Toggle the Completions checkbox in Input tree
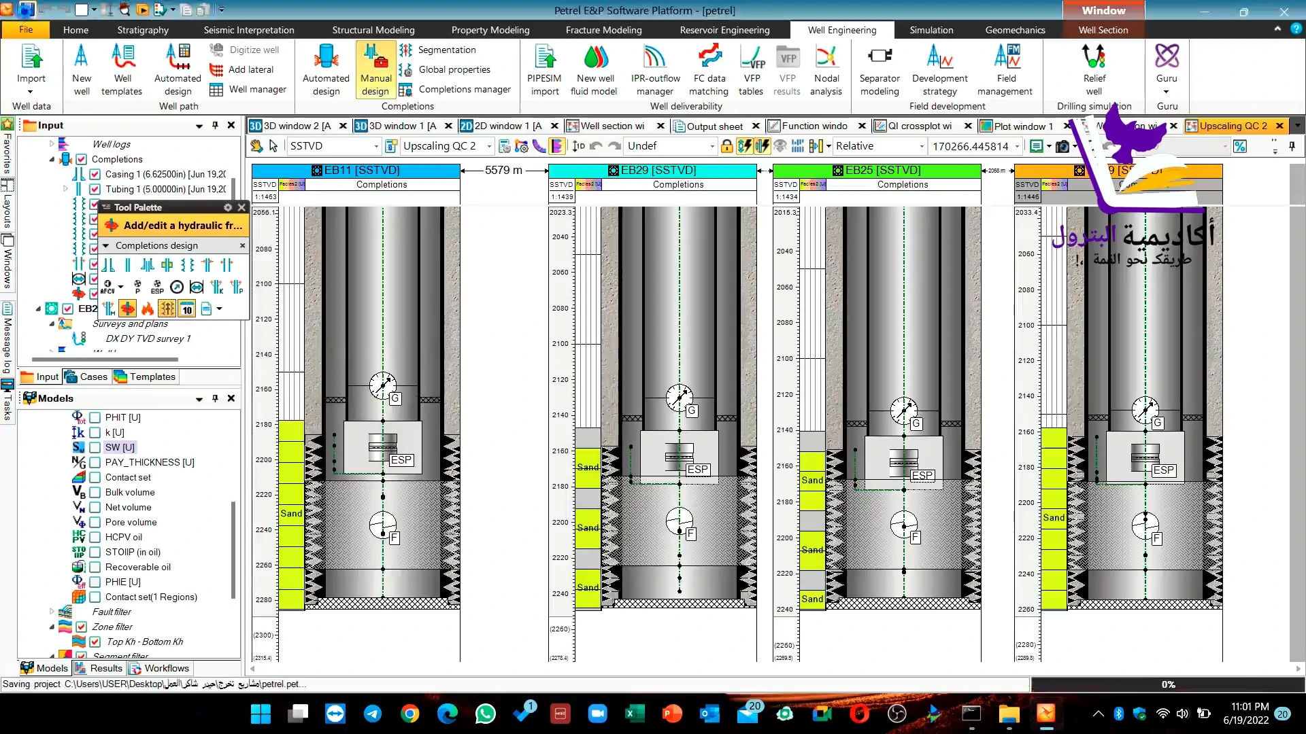The image size is (1306, 734). [81, 159]
